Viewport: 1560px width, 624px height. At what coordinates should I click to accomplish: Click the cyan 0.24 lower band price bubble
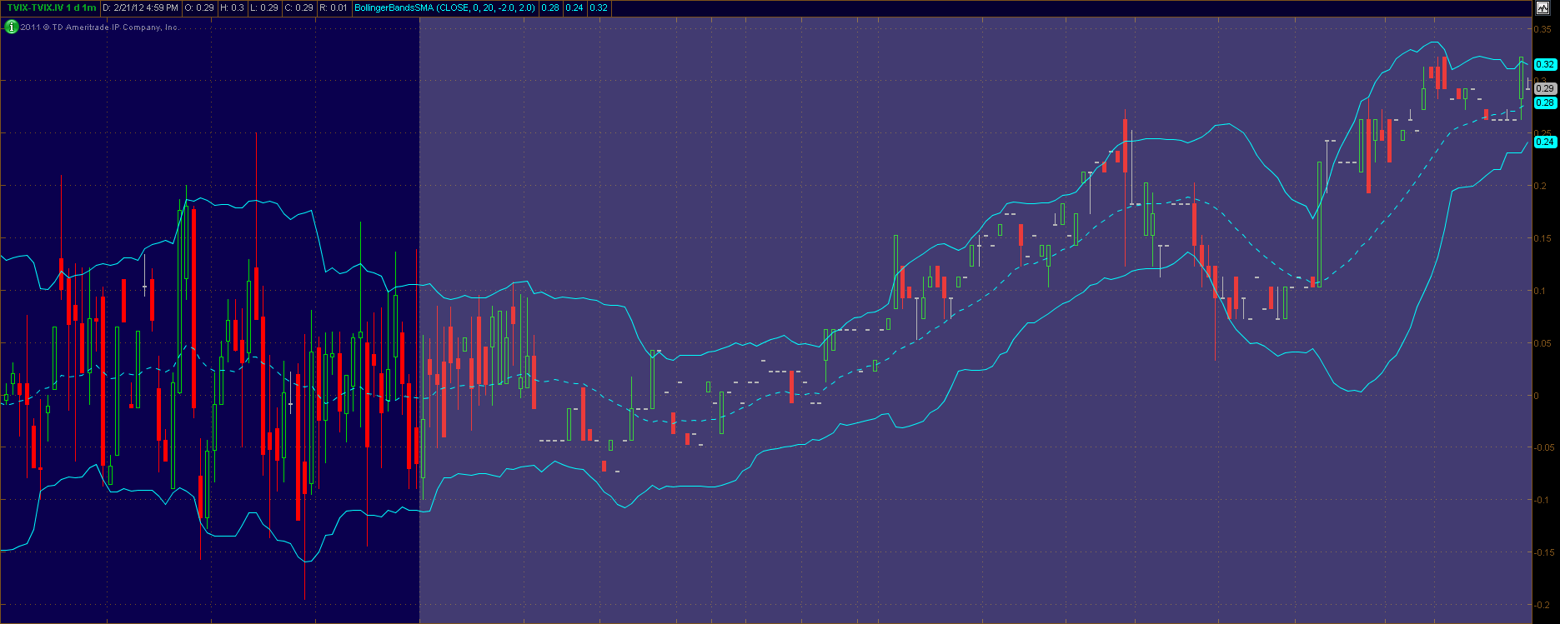tap(1545, 142)
